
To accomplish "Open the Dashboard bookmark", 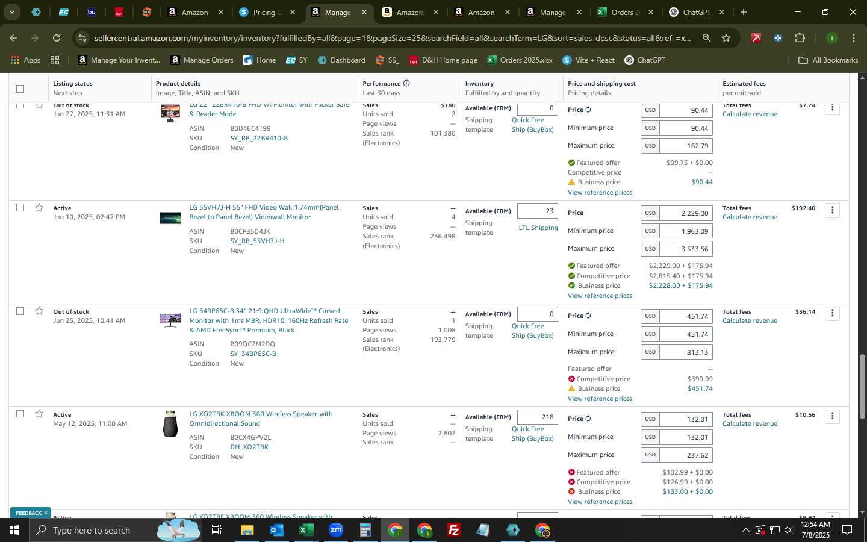I will pos(341,60).
